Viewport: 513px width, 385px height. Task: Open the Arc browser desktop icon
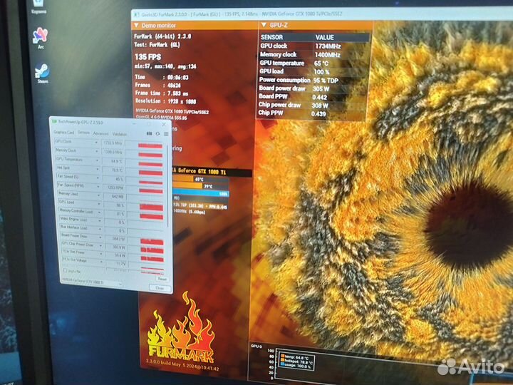pyautogui.click(x=41, y=37)
